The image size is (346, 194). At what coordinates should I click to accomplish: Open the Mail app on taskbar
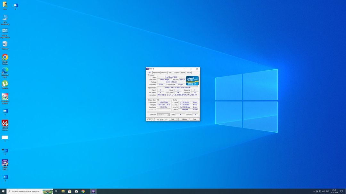tap(76, 191)
